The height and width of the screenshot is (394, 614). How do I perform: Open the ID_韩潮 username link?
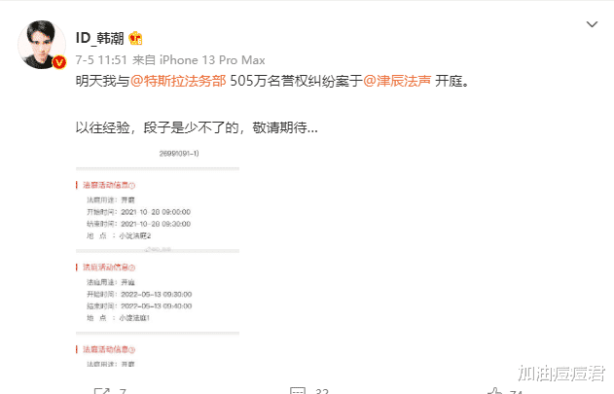coord(100,38)
